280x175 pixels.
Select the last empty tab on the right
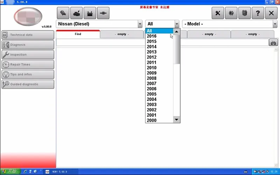(252, 34)
